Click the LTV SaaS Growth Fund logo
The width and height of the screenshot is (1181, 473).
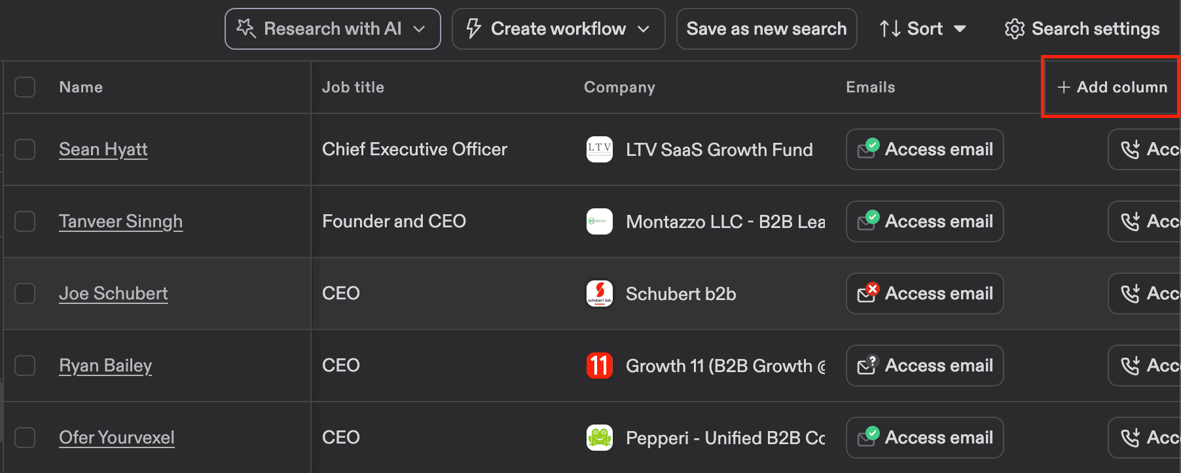tap(599, 149)
